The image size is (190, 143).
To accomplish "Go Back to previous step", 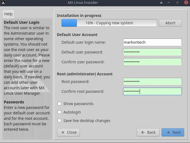I will click(148, 132).
